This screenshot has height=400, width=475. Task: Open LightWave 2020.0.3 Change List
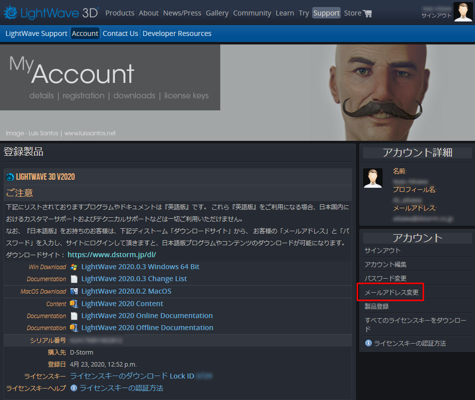click(134, 279)
